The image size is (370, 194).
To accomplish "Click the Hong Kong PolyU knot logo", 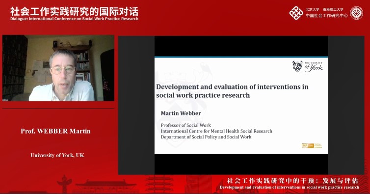I will click(296, 13).
